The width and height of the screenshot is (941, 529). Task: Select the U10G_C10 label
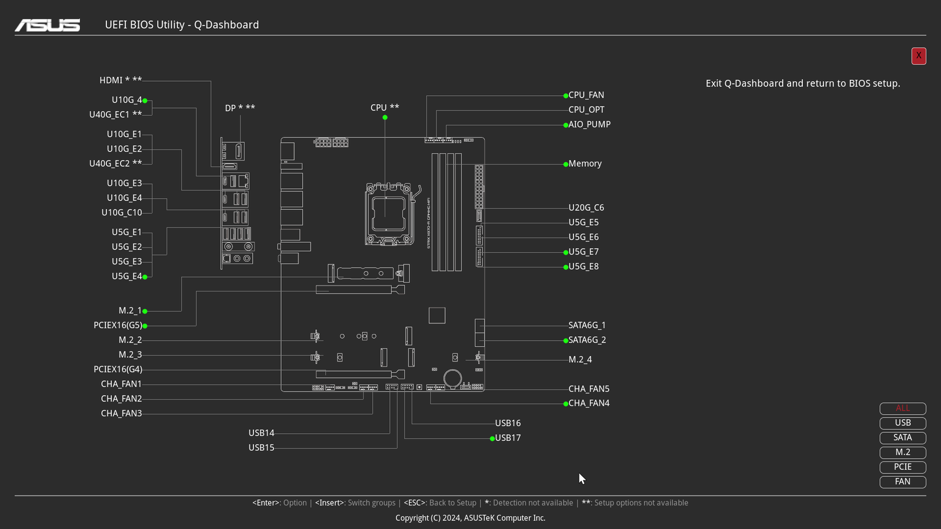pos(122,213)
